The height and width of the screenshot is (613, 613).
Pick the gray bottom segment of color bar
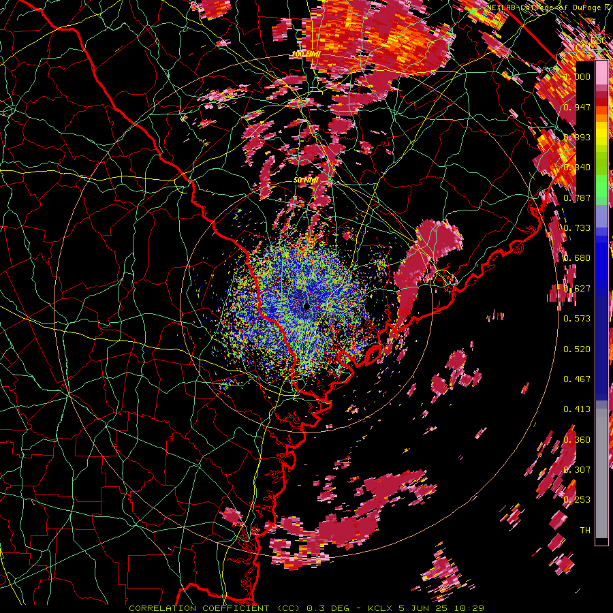pos(601,475)
